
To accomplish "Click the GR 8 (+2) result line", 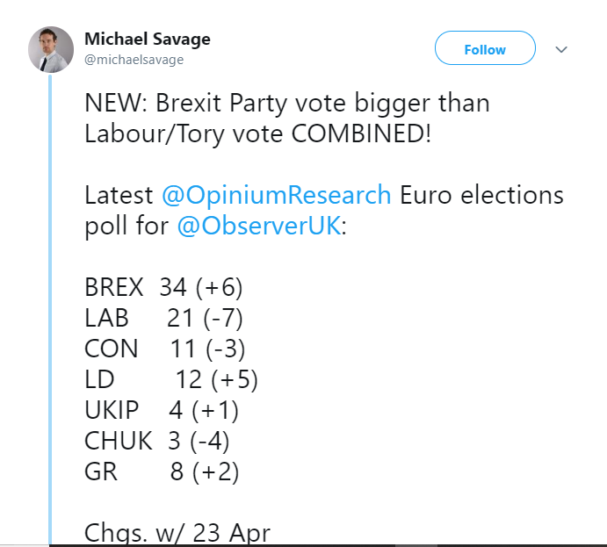I will [x=162, y=471].
